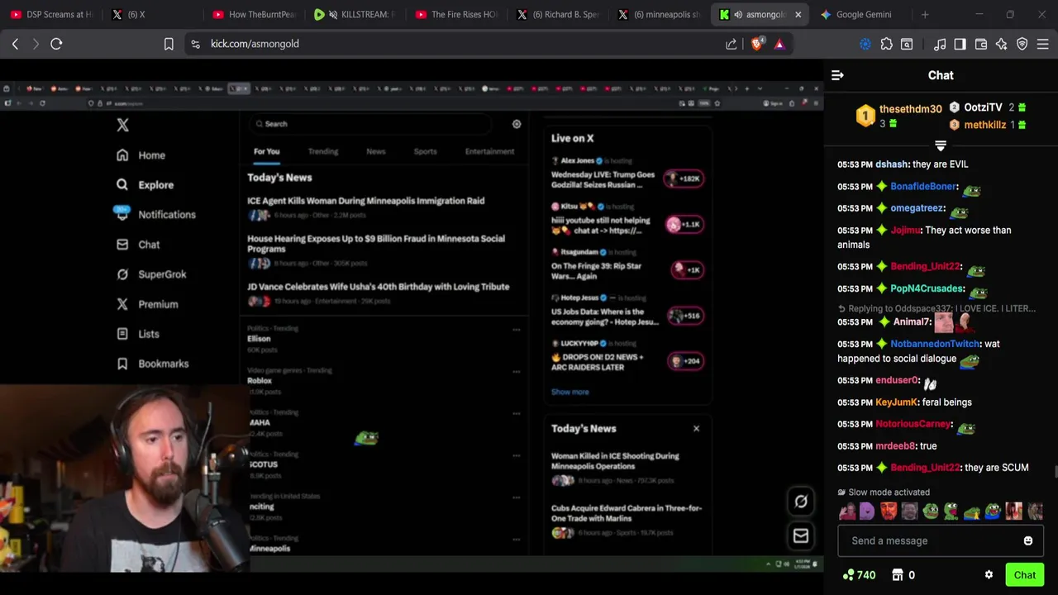Viewport: 1058px width, 595px height.
Task: Click the green Chat send button
Action: [x=1024, y=575]
